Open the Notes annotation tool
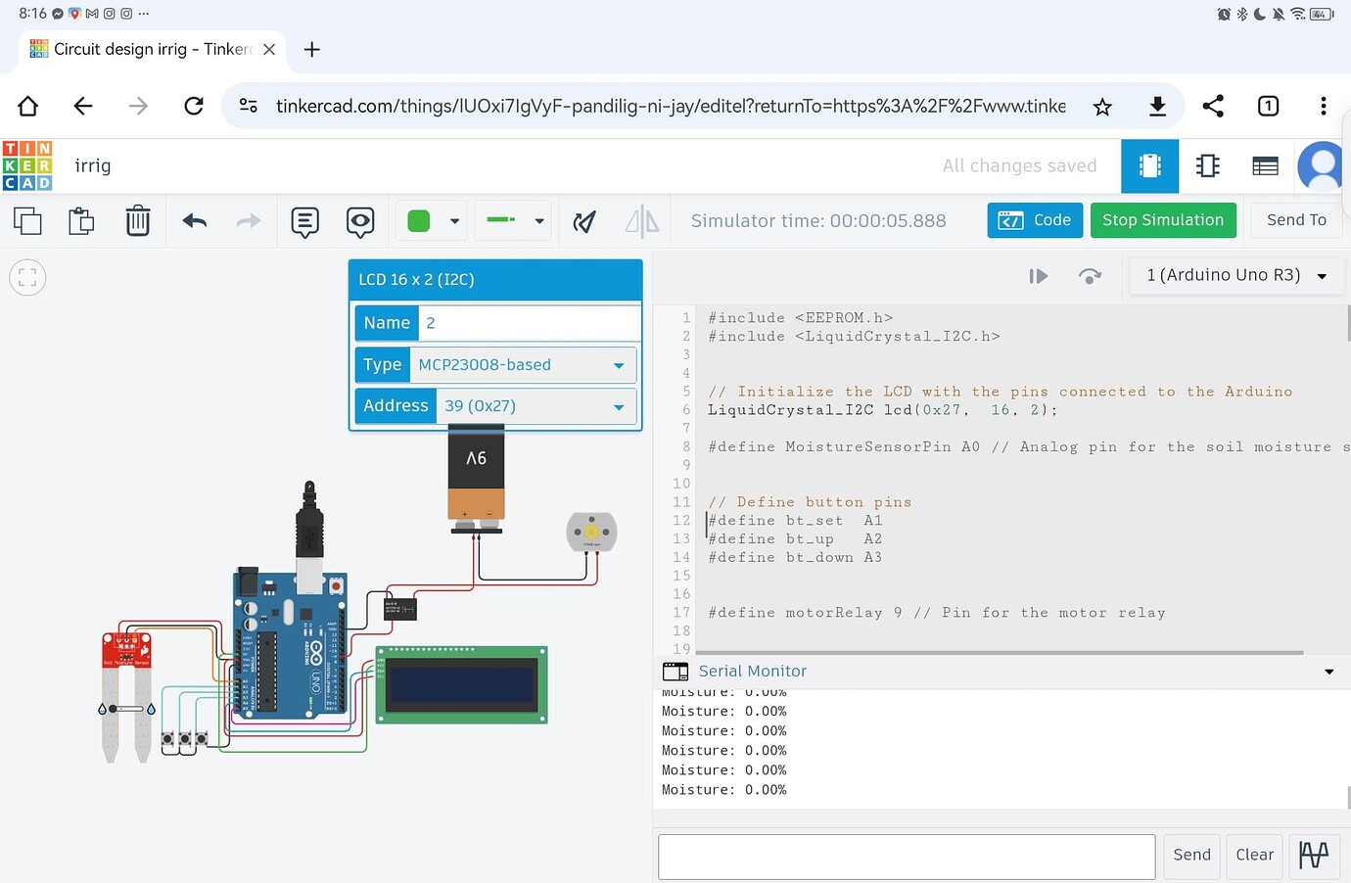This screenshot has width=1351, height=883. [x=304, y=220]
